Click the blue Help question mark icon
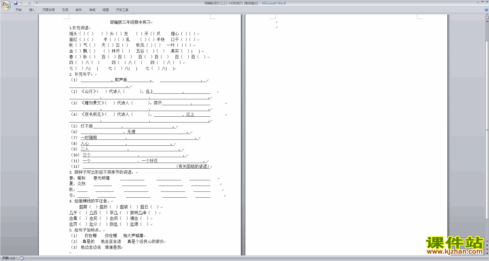 (486, 10)
